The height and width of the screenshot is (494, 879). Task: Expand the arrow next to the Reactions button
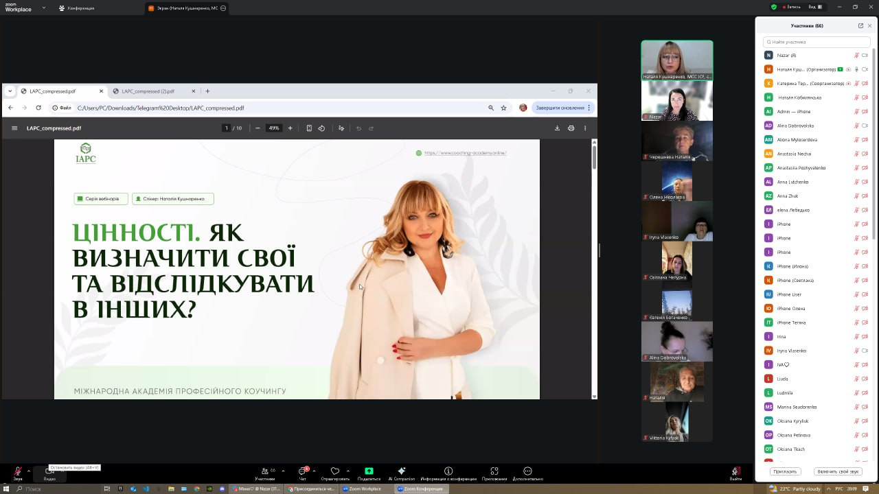click(x=348, y=471)
